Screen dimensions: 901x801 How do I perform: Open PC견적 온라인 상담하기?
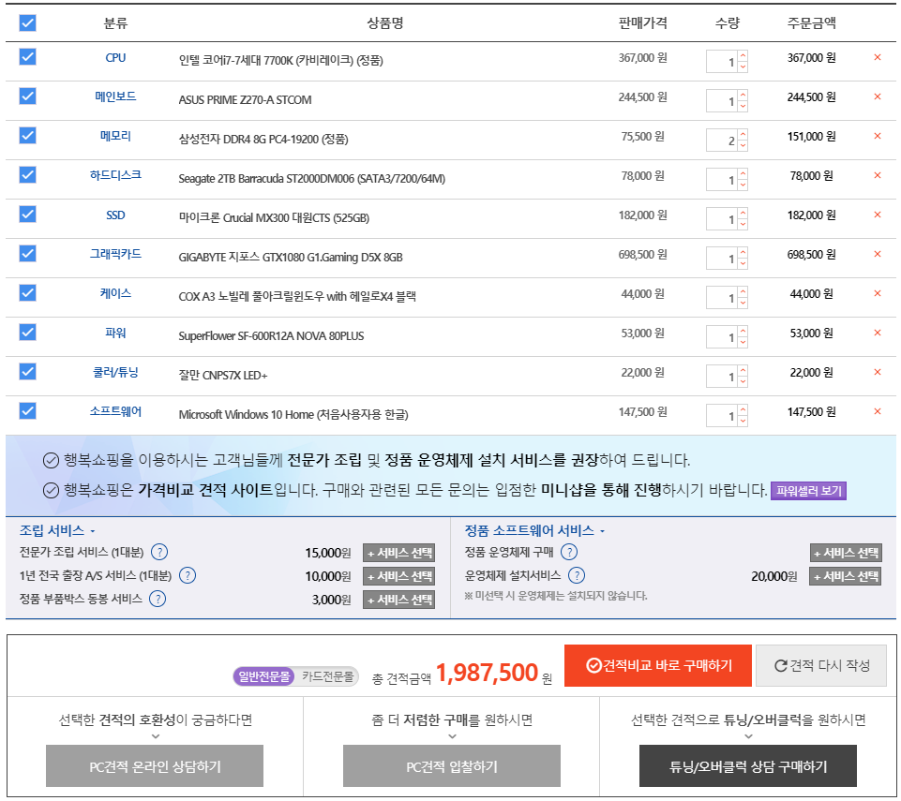(x=155, y=766)
